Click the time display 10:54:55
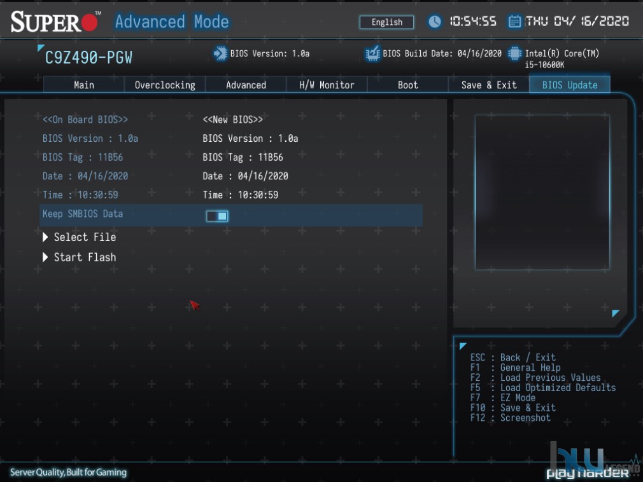This screenshot has width=643, height=482. 473,21
